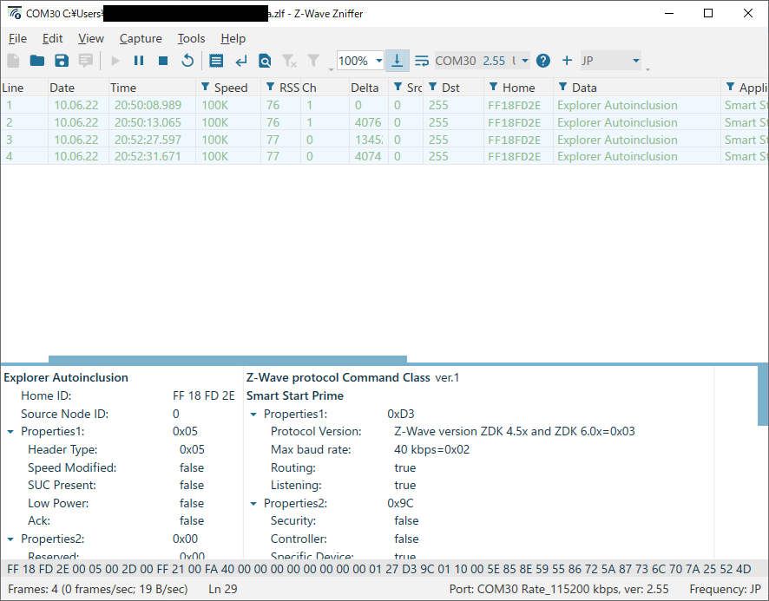Screen dimensions: 769x601
Task: Select frame line 4 at 20:52:31.671
Action: (384, 156)
